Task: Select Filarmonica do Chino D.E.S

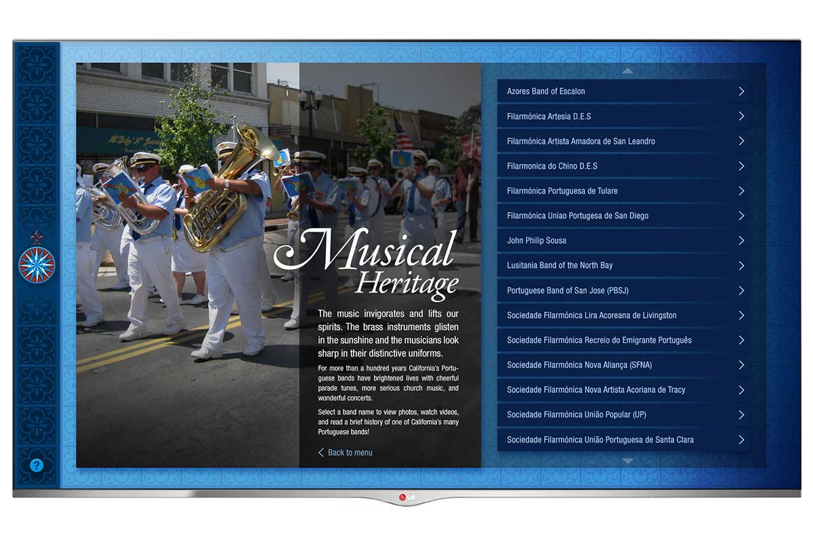Action: [x=552, y=166]
